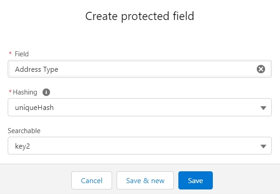Click the footer bar beside Cancel
Image resolution: width=280 pixels, height=194 pixels.
tap(36, 180)
